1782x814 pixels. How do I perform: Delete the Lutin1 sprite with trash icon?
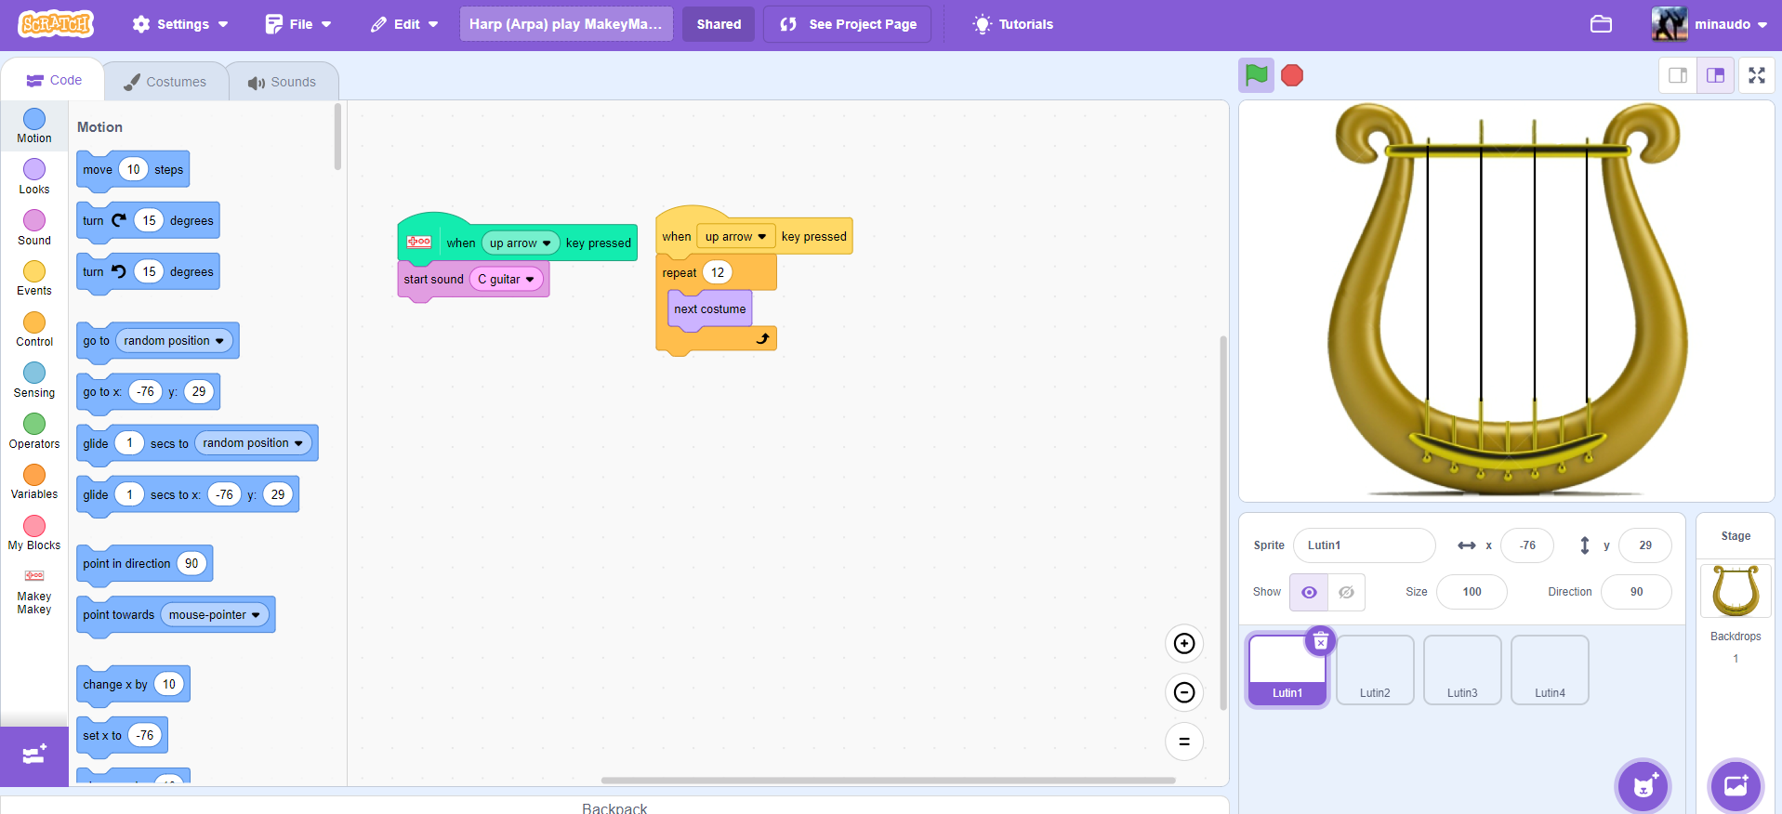(1321, 641)
